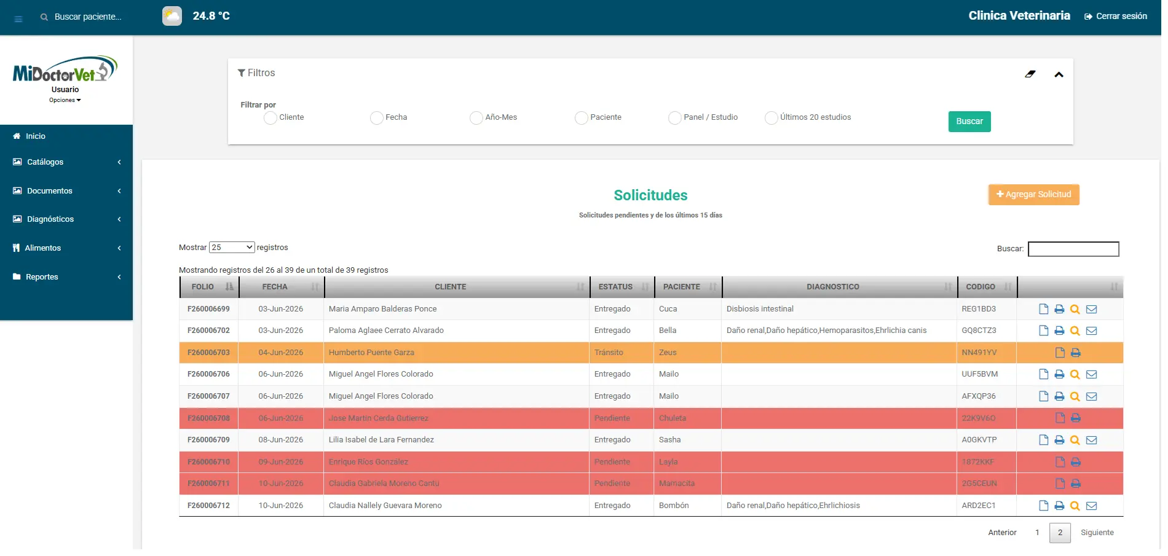View details magnifier for F260006699

1075,309
